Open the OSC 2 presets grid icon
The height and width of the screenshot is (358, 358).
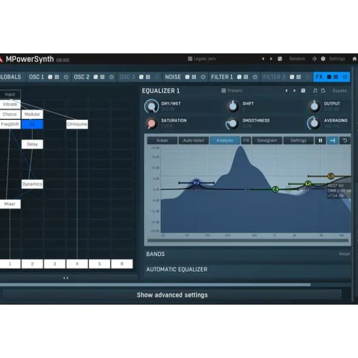(x=103, y=77)
